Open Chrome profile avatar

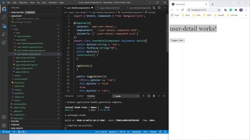click(241, 10)
